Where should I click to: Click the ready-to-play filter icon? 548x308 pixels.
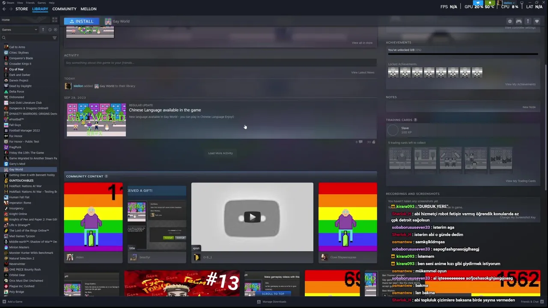pyautogui.click(x=55, y=30)
